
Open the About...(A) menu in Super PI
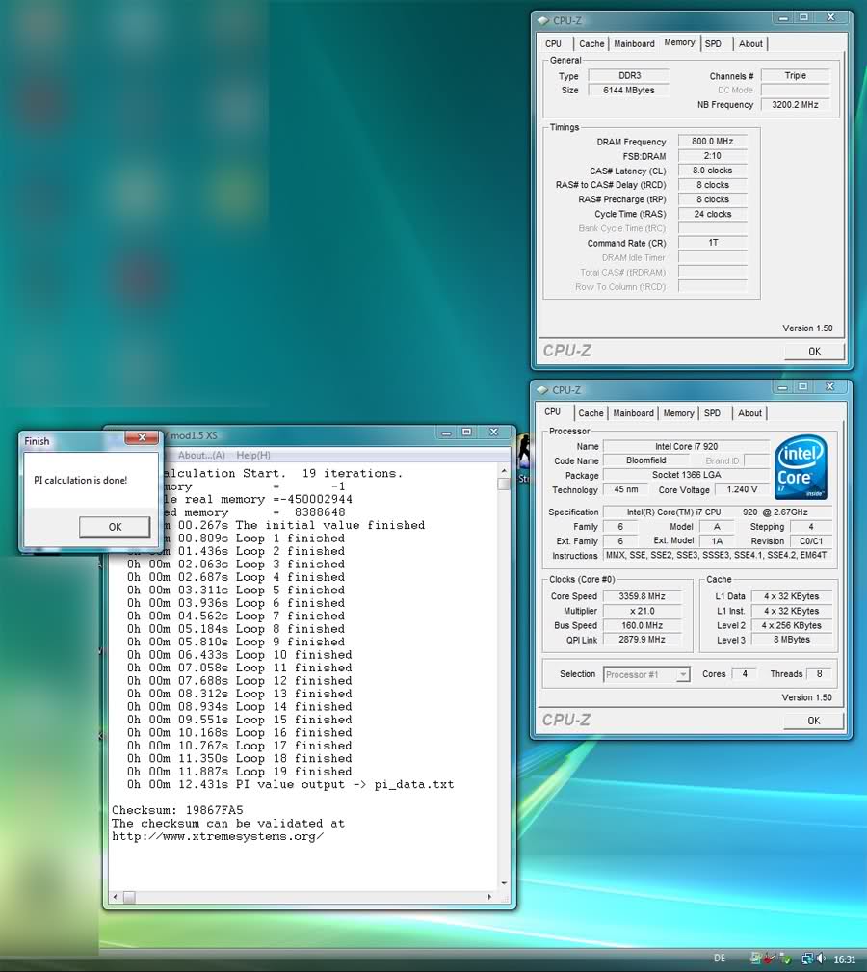[201, 455]
